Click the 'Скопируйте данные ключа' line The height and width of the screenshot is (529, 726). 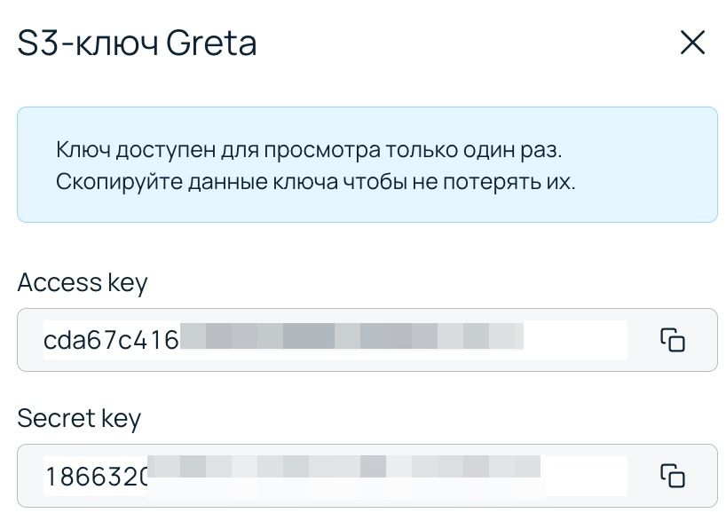315,182
